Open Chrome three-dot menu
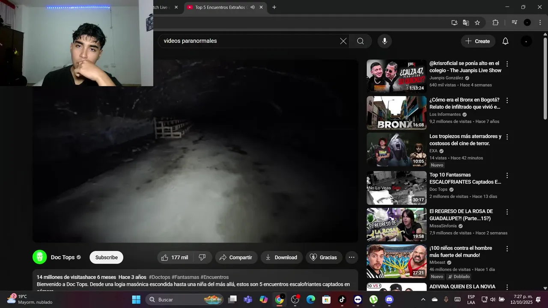548x308 pixels. pyautogui.click(x=539, y=23)
